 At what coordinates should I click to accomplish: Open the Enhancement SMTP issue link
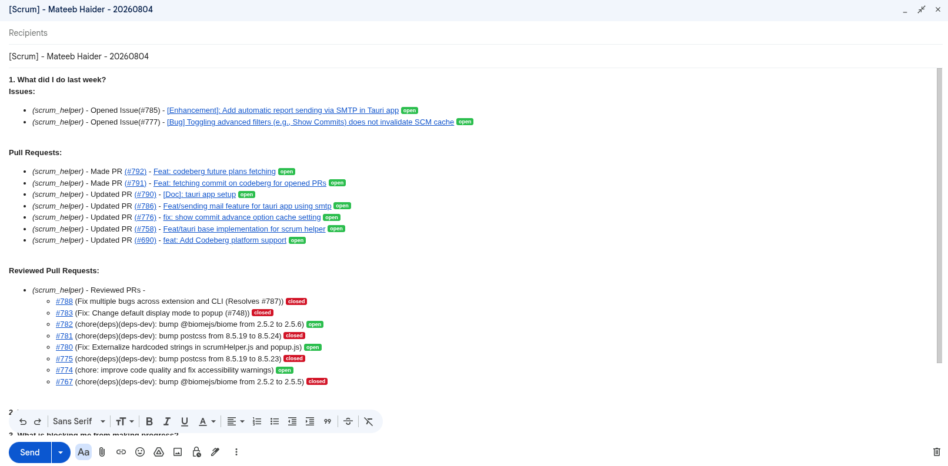[283, 110]
